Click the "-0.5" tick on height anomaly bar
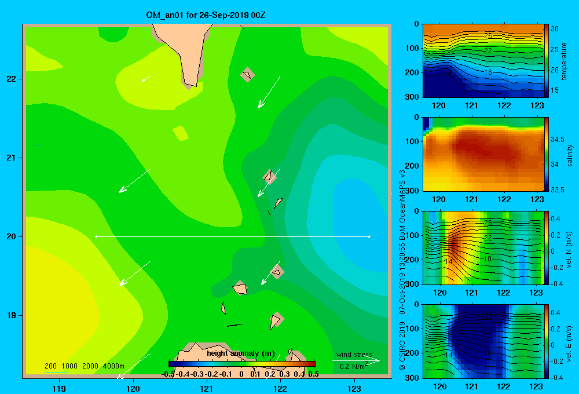579x394 pixels. tap(168, 374)
